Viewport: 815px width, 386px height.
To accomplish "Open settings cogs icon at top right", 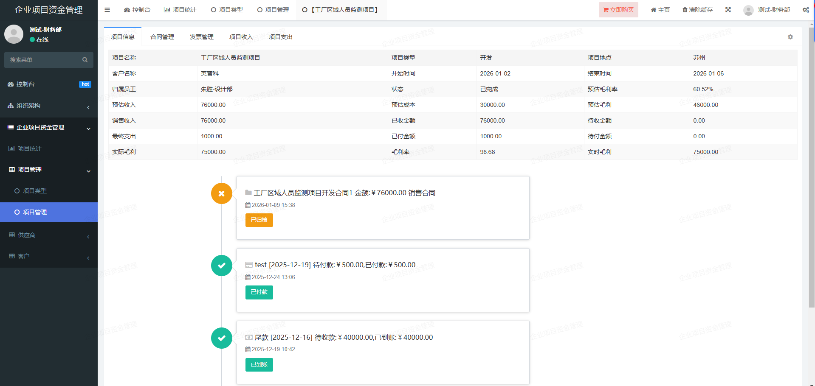I will tap(806, 10).
